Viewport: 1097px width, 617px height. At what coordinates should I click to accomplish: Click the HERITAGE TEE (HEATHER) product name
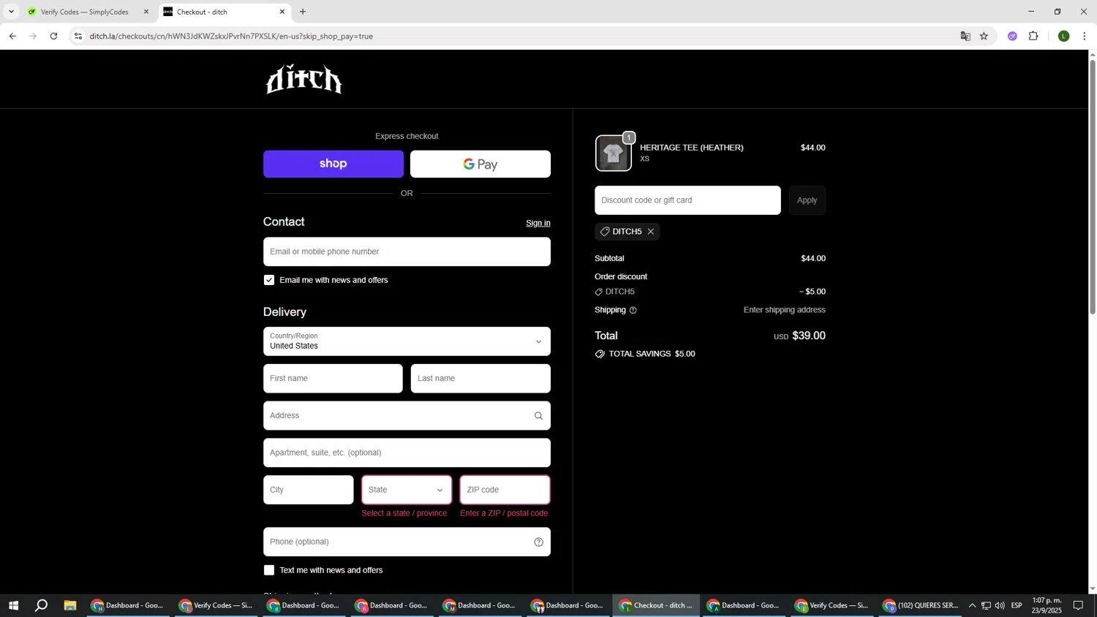click(692, 148)
